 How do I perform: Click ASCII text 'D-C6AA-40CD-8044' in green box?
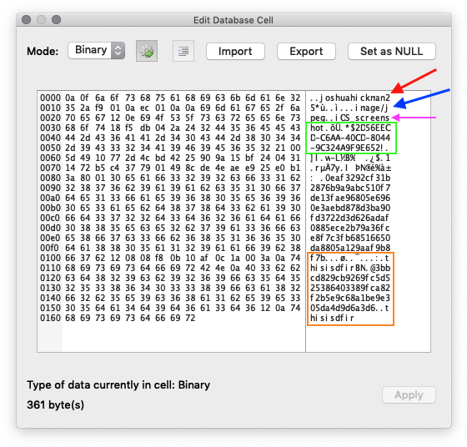coord(350,138)
